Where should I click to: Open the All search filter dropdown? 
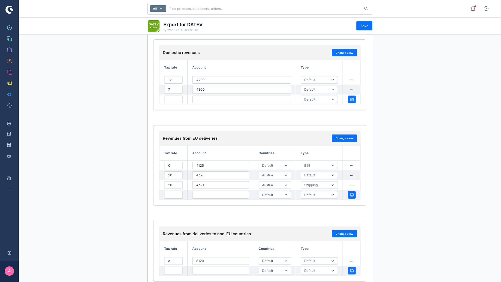point(158,9)
